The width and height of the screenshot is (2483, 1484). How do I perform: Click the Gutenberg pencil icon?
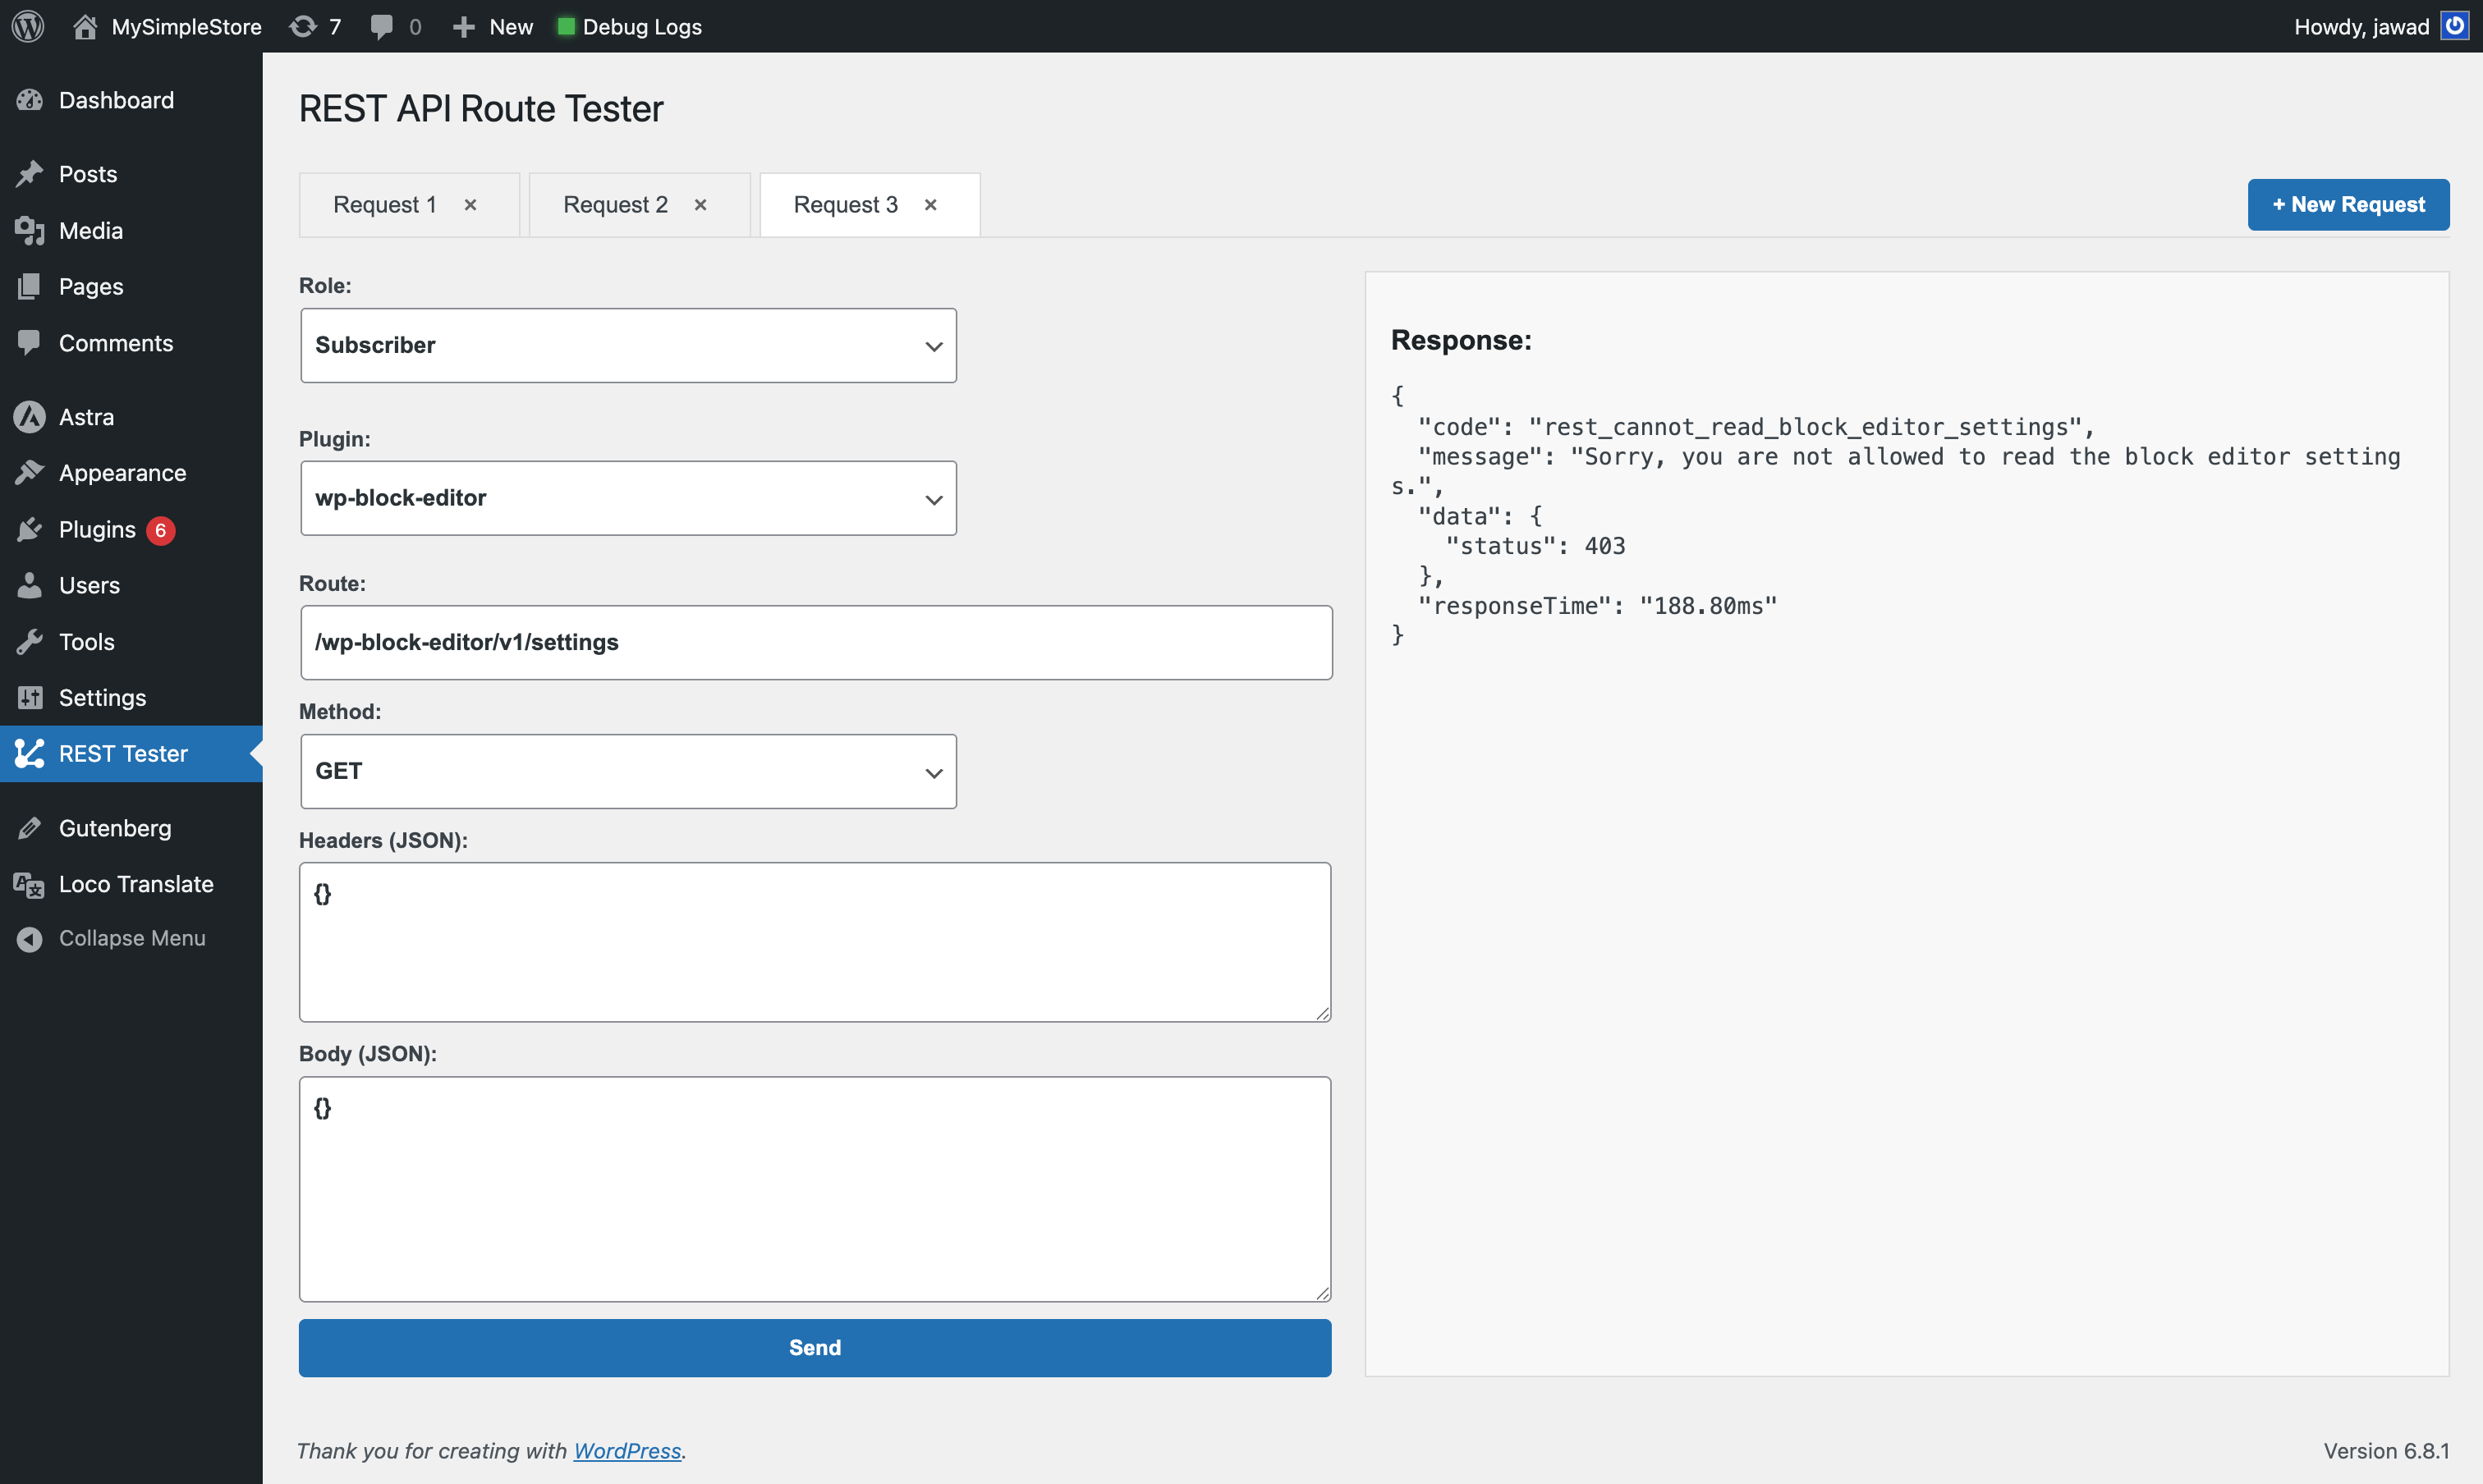pyautogui.click(x=30, y=828)
